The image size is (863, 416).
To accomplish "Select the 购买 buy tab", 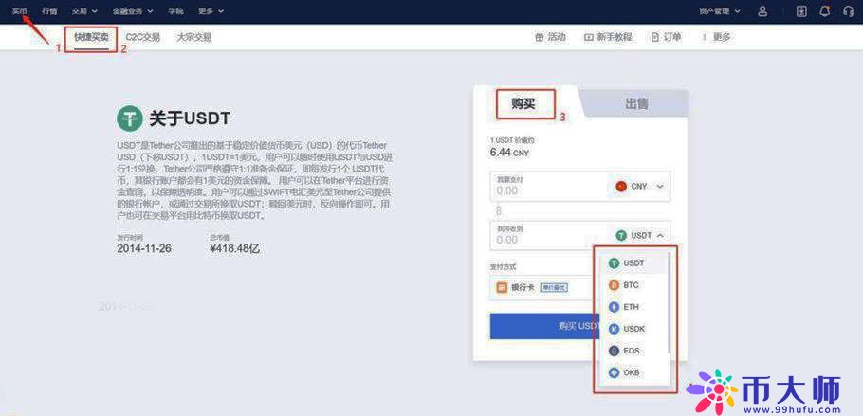I will pos(523,103).
